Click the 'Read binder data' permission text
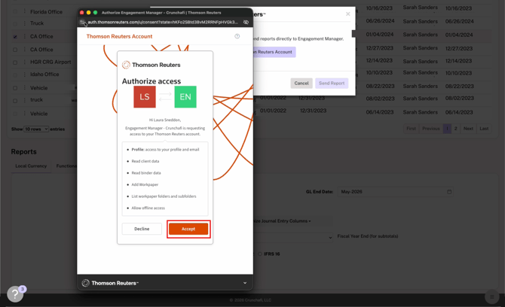 [x=146, y=173]
